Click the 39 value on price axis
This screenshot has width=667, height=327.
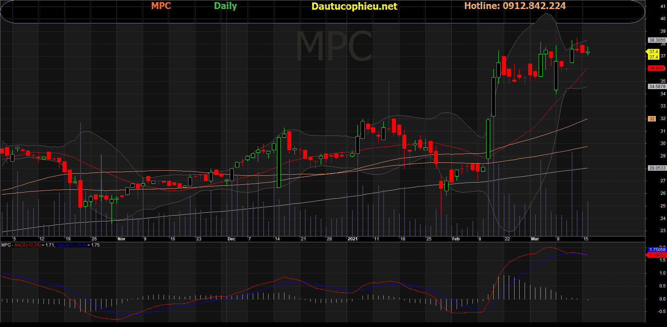[x=663, y=31]
